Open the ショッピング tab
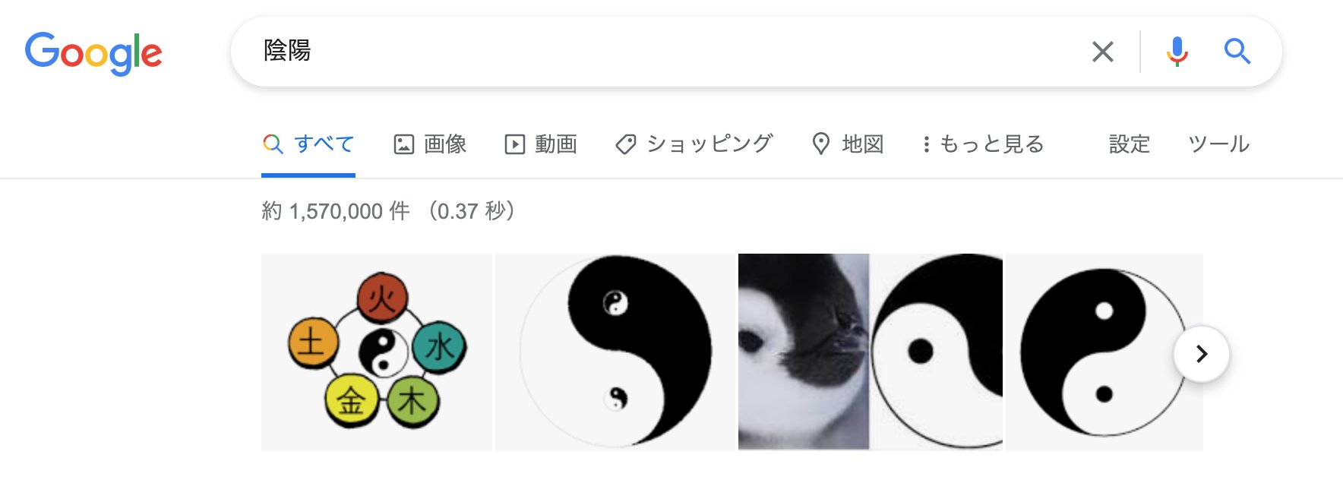The width and height of the screenshot is (1343, 483). pos(694,144)
